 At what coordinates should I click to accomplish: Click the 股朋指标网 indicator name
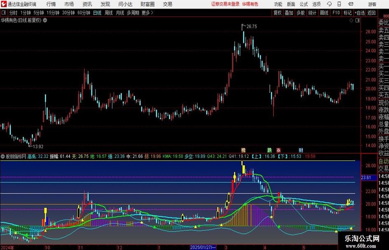tap(16, 156)
